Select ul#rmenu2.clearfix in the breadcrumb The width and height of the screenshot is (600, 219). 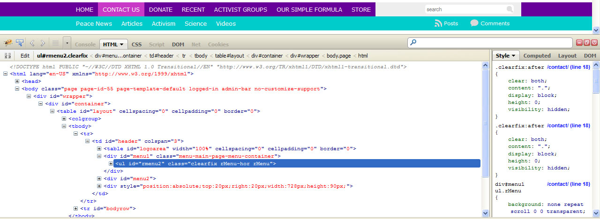(62, 56)
